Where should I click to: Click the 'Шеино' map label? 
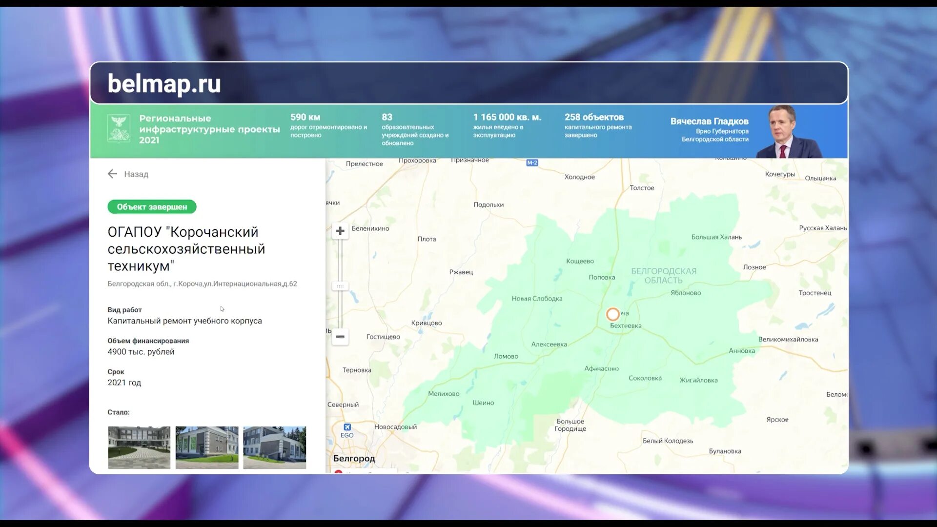coord(483,403)
